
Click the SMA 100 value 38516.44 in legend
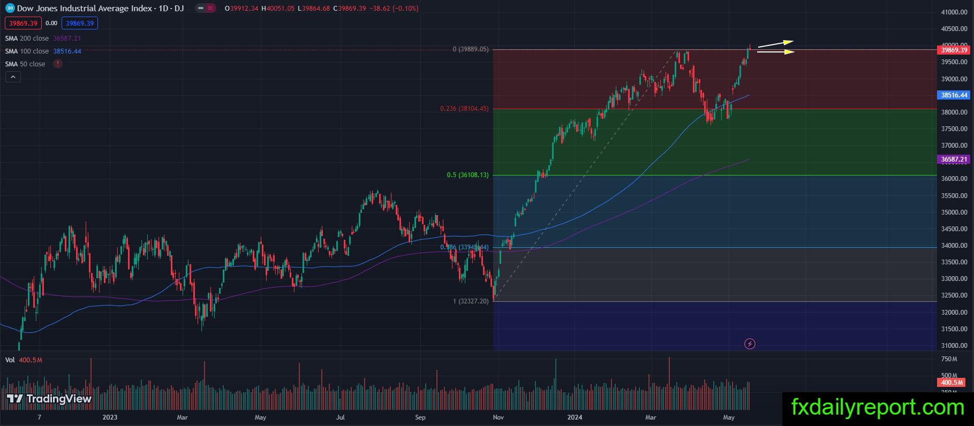coord(67,51)
